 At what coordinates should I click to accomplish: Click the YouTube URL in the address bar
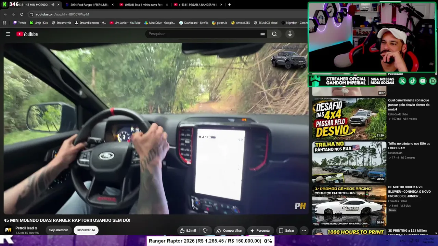[x=62, y=14]
